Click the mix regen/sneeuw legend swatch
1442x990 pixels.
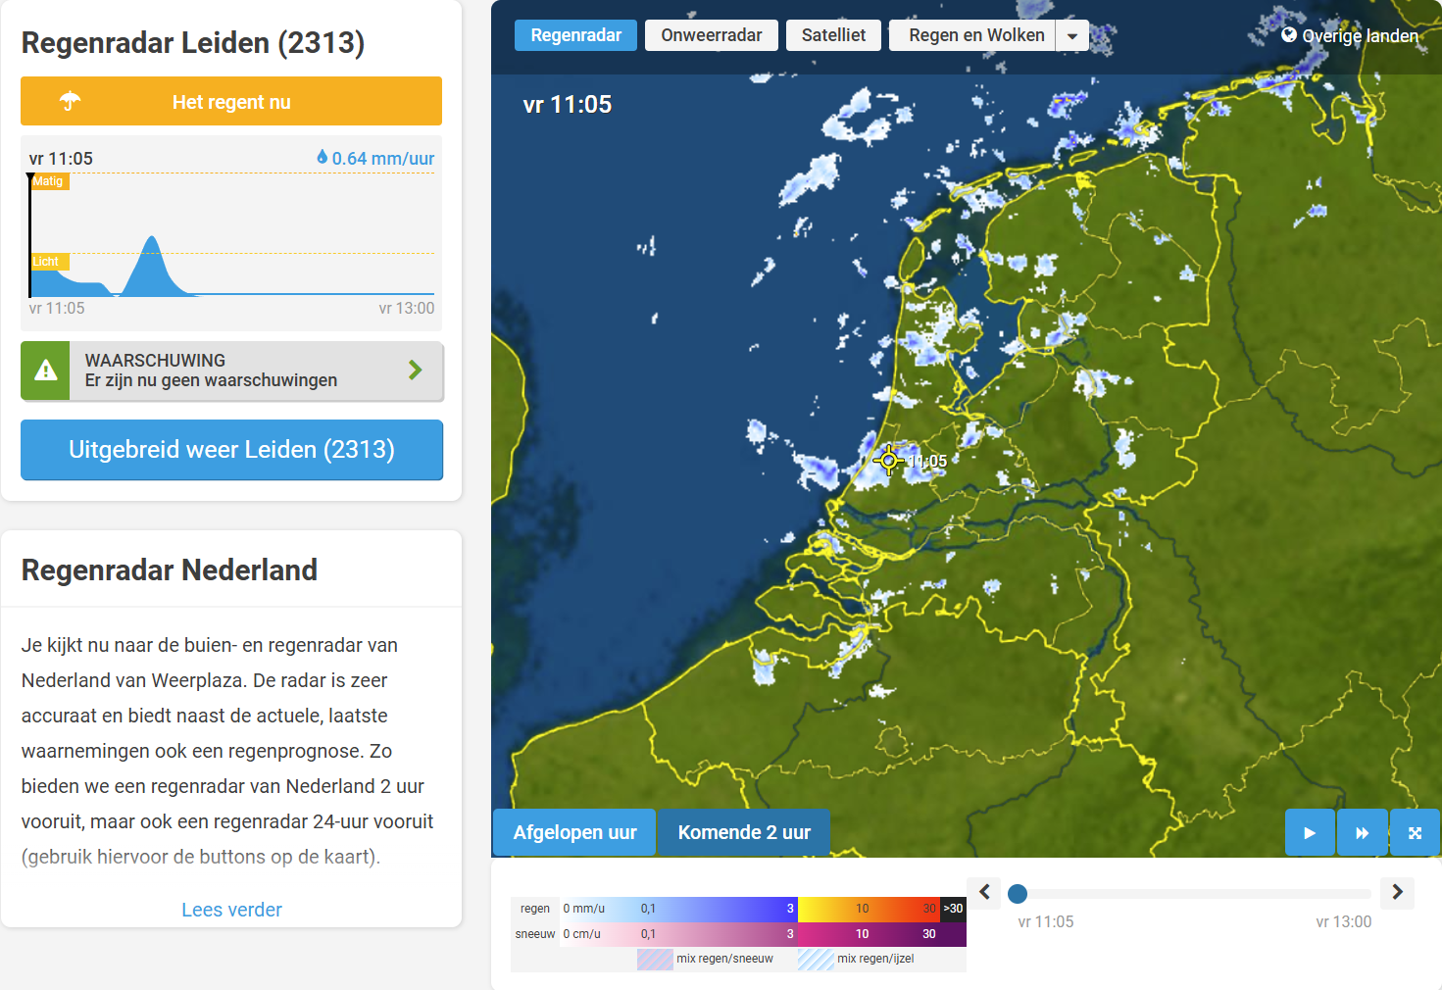coord(655,959)
